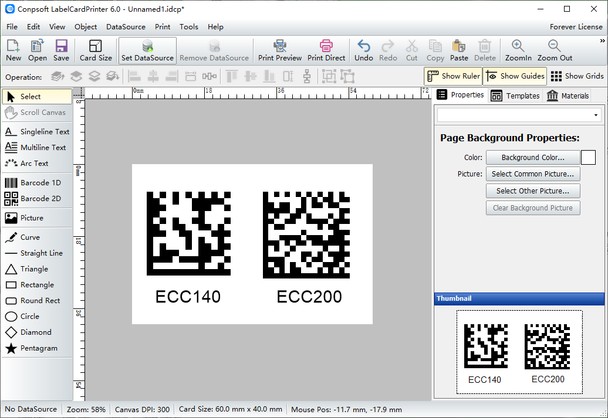
Task: Click the Zoom Out magnifier
Action: pos(555,50)
